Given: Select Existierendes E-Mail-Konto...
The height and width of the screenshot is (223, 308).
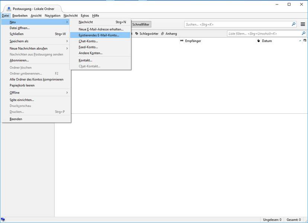Looking at the screenshot, I should (x=100, y=35).
